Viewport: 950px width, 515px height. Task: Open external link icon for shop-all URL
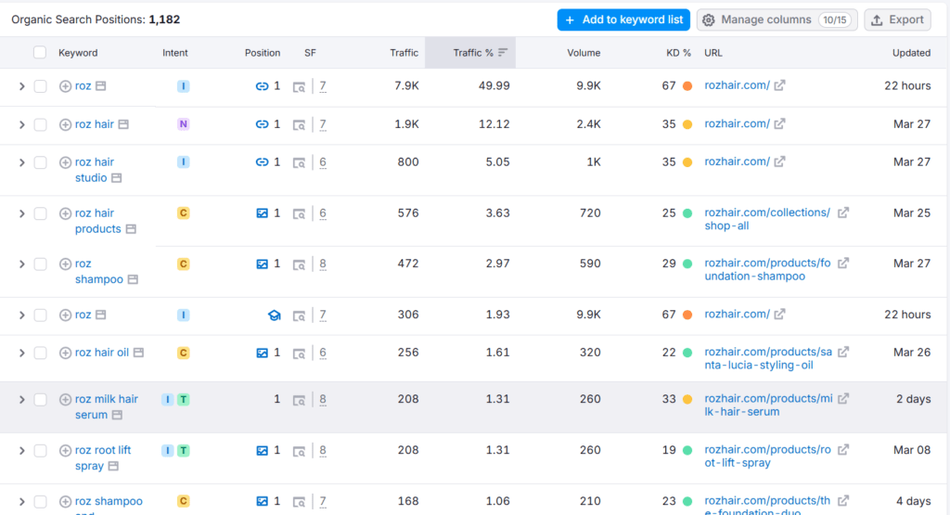pyautogui.click(x=842, y=212)
